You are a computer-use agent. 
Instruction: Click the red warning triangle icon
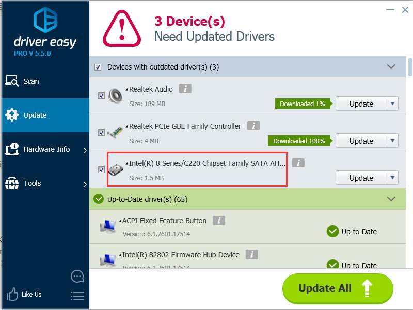pyautogui.click(x=122, y=29)
